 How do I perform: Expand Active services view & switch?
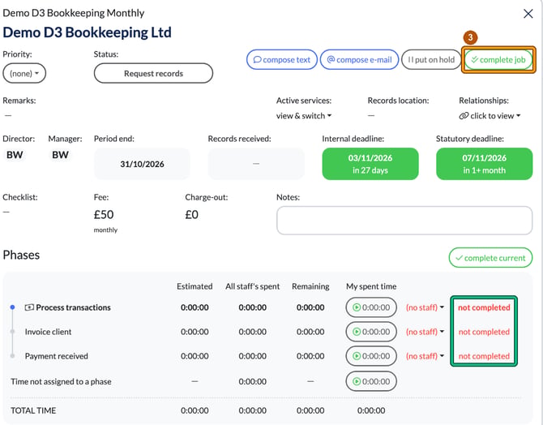[x=304, y=116]
